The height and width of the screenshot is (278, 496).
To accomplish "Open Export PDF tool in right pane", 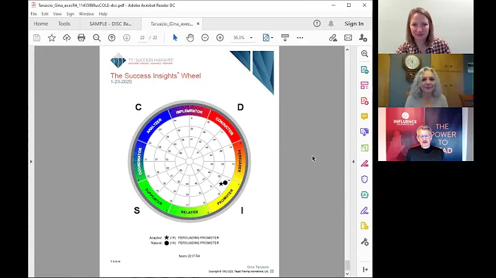I will [x=364, y=69].
